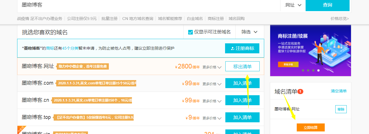Open 公司注册仅9.9元 link

82,19
